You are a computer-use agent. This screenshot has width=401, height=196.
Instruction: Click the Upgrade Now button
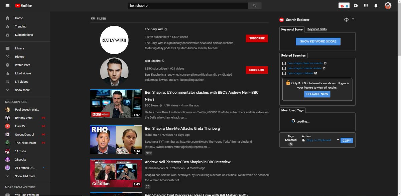click(x=317, y=94)
